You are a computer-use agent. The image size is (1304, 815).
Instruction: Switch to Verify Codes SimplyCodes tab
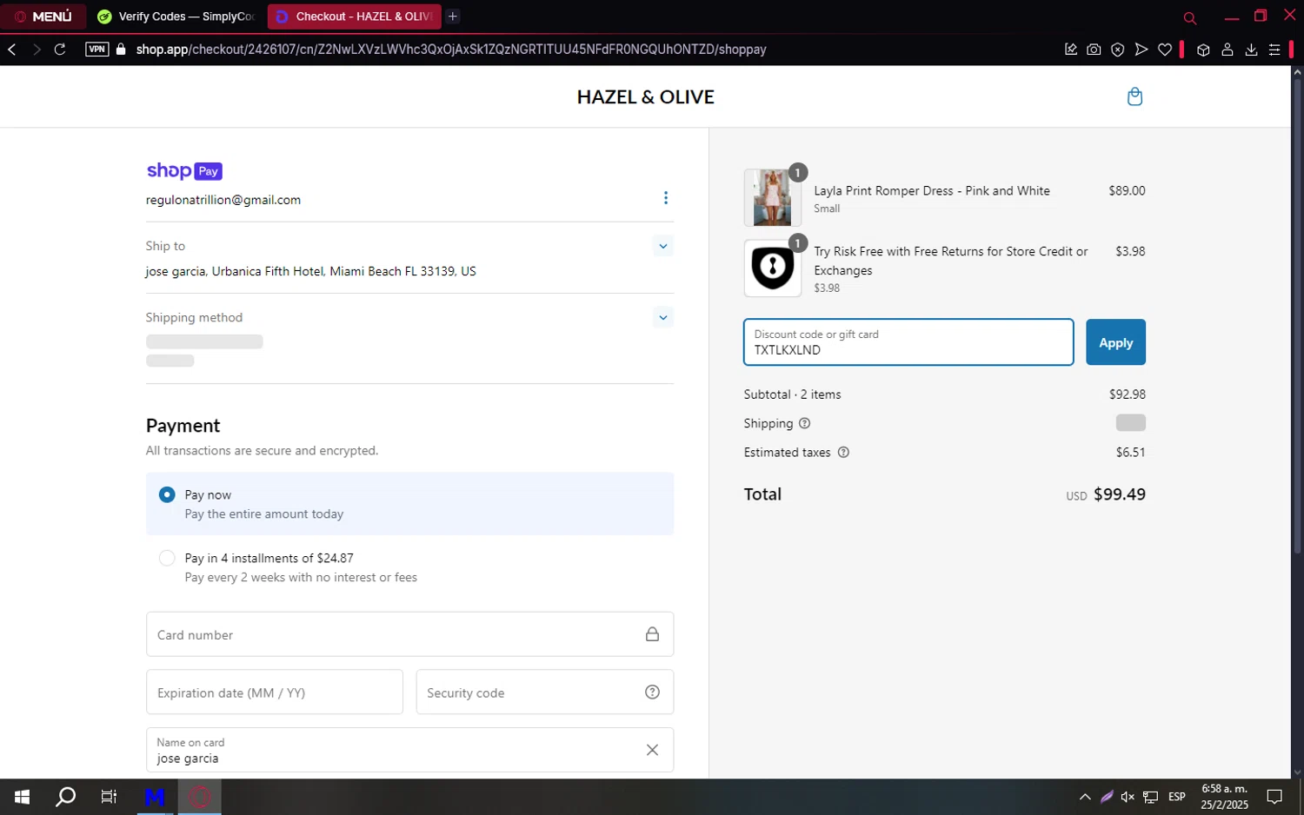point(176,17)
